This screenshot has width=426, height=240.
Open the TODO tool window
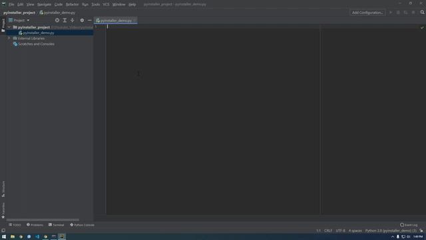pos(15,225)
